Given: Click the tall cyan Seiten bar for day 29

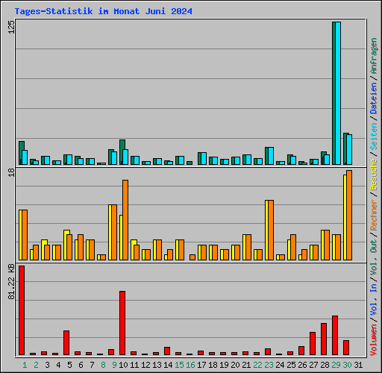Looking at the screenshot, I should point(338,93).
